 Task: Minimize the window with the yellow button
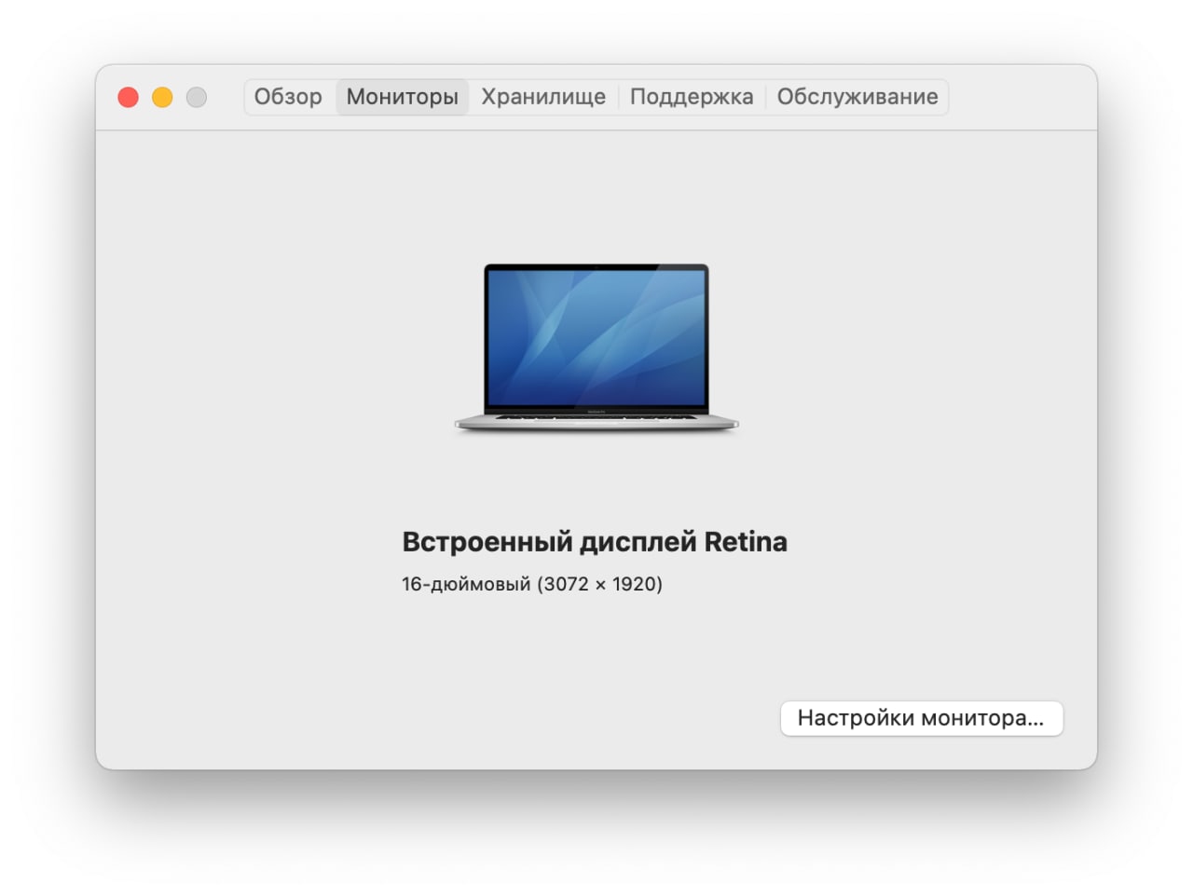[x=162, y=97]
